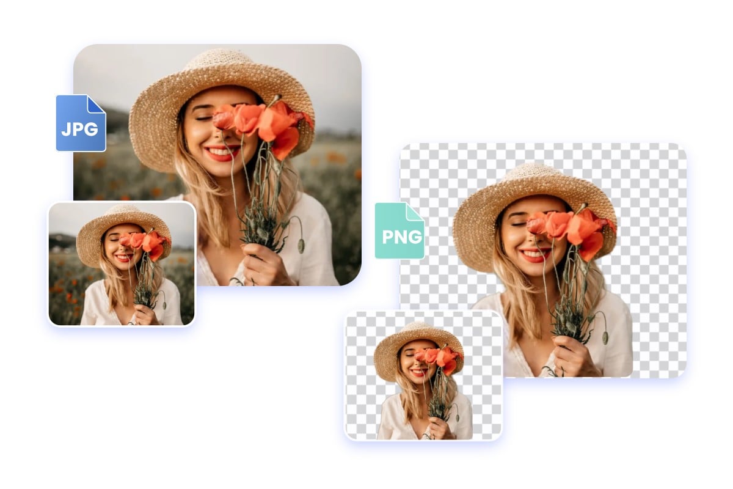Click the JPG label text on the blue icon
This screenshot has height=489, width=733.
pos(80,128)
